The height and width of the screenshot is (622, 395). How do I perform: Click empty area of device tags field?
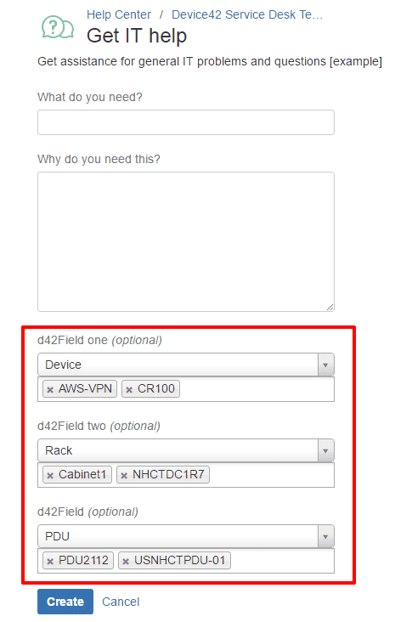256,389
